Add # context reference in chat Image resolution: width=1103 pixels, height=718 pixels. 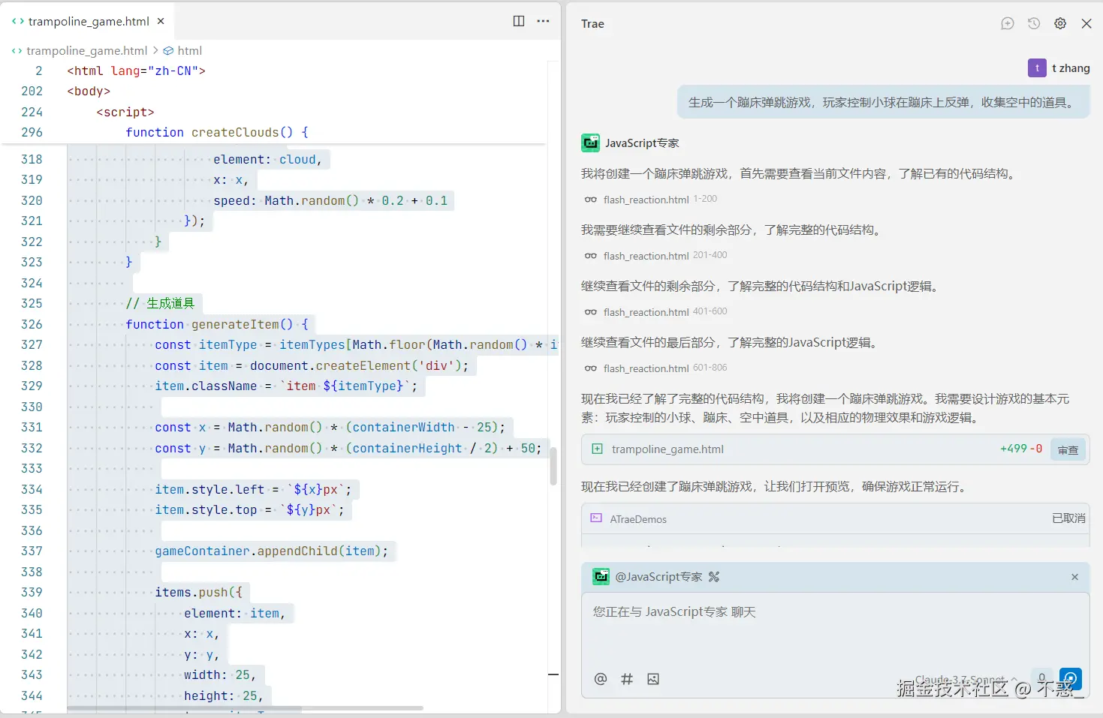coord(627,679)
